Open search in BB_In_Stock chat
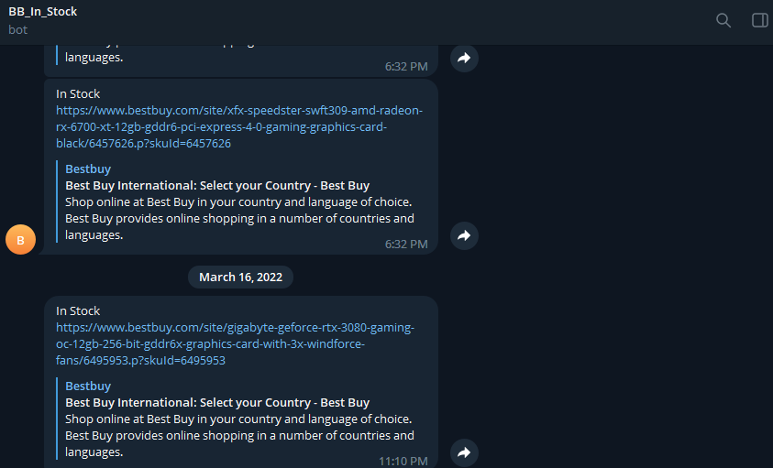Viewport: 773px width, 468px height. tap(723, 20)
